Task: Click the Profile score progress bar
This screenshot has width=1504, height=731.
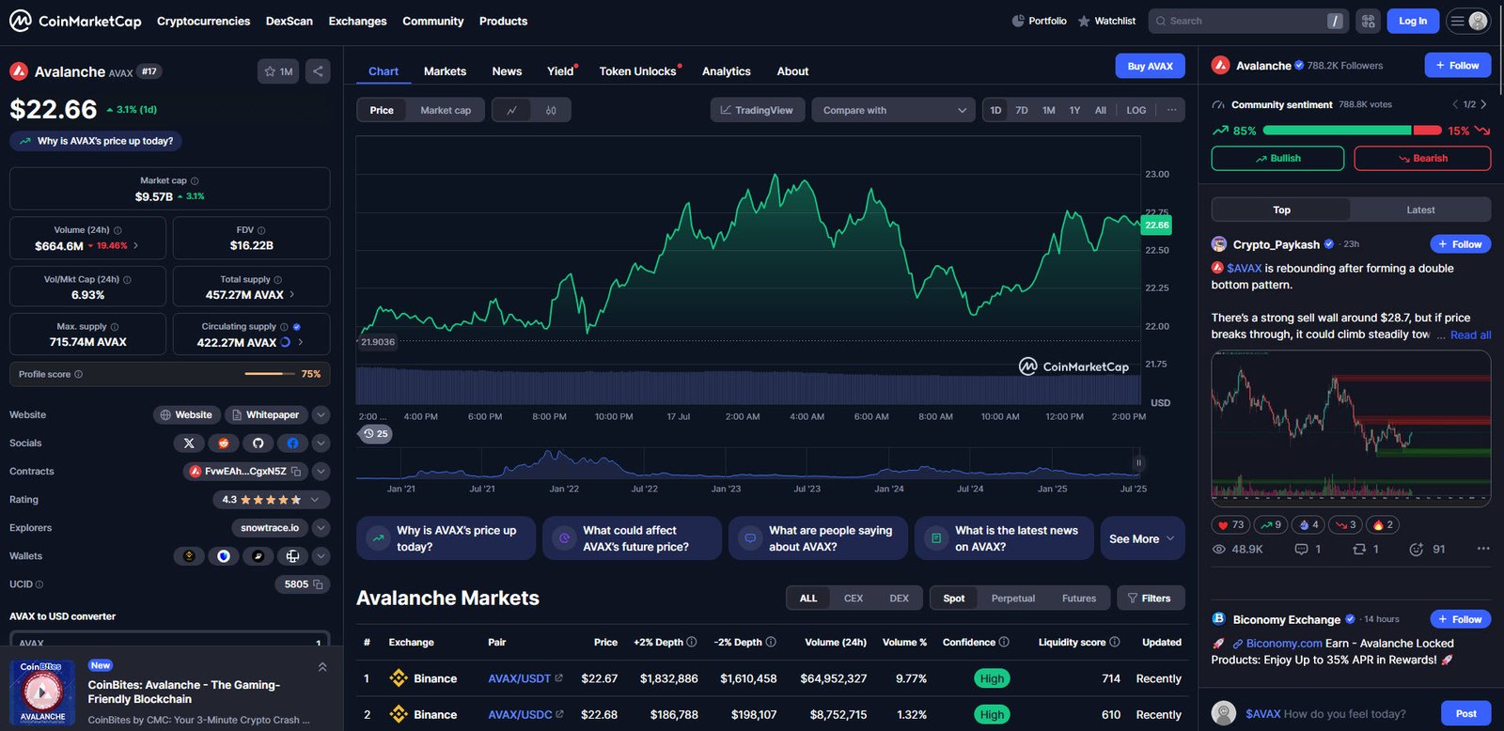Action: click(270, 374)
